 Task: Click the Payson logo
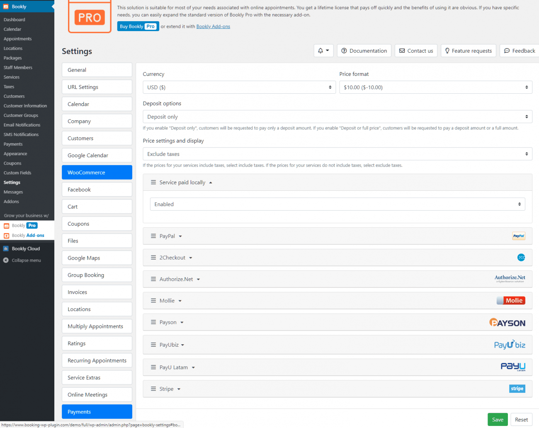pyautogui.click(x=507, y=322)
